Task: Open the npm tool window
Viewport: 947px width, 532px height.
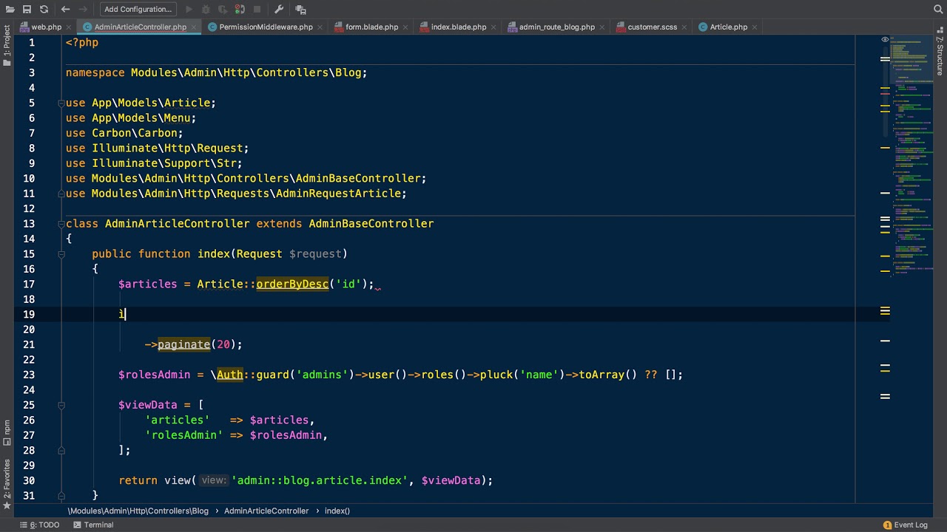Action: pos(7,432)
